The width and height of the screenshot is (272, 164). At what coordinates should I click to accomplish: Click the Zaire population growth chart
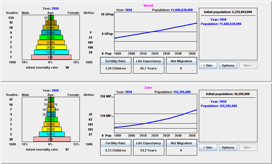tap(156, 113)
